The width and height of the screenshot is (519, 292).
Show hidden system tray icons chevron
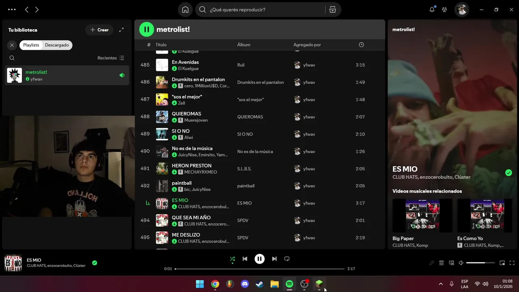[x=441, y=284]
